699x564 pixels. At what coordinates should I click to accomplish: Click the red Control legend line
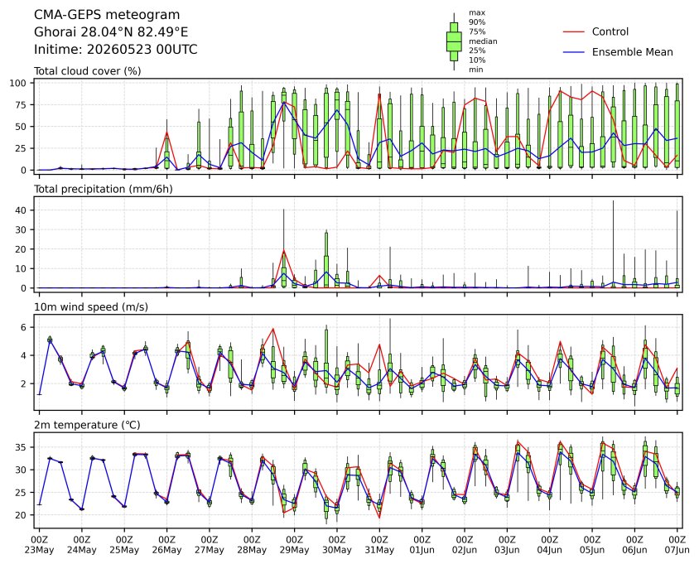pyautogui.click(x=573, y=32)
